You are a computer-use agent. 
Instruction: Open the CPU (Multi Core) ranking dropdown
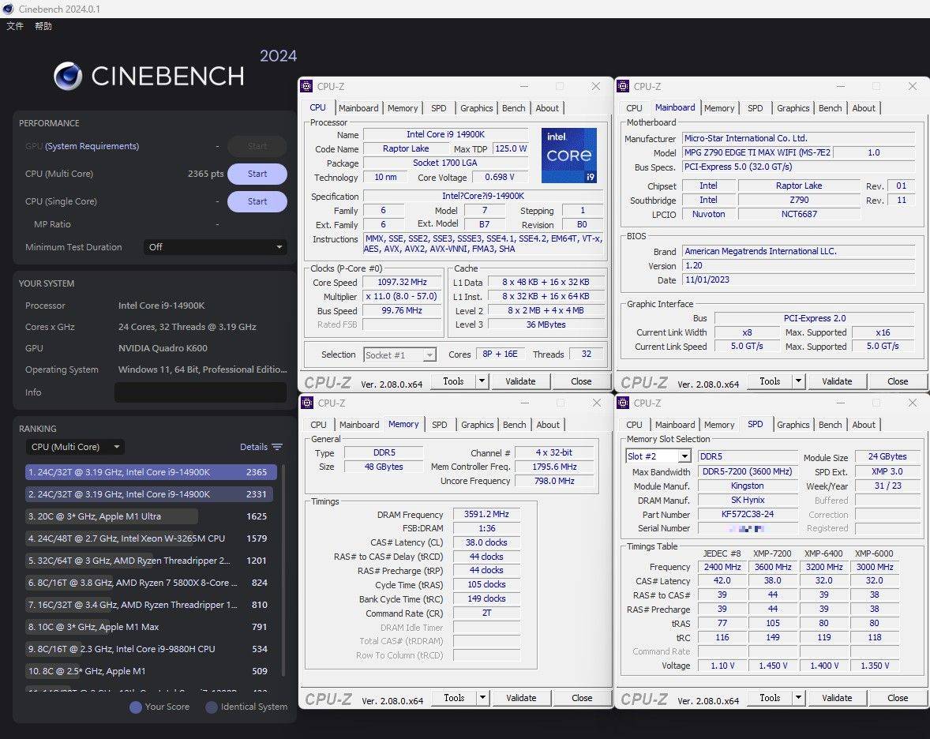pyautogui.click(x=75, y=447)
